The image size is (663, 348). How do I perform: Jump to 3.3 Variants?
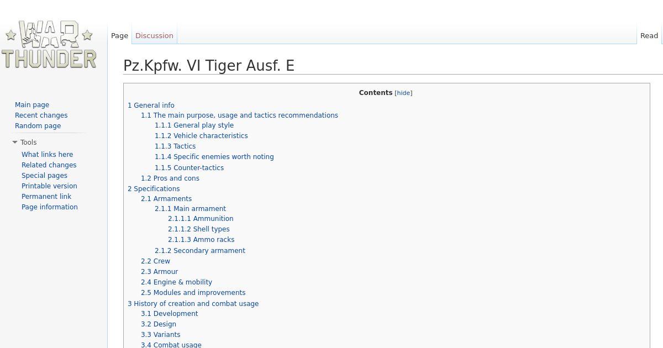click(x=160, y=335)
